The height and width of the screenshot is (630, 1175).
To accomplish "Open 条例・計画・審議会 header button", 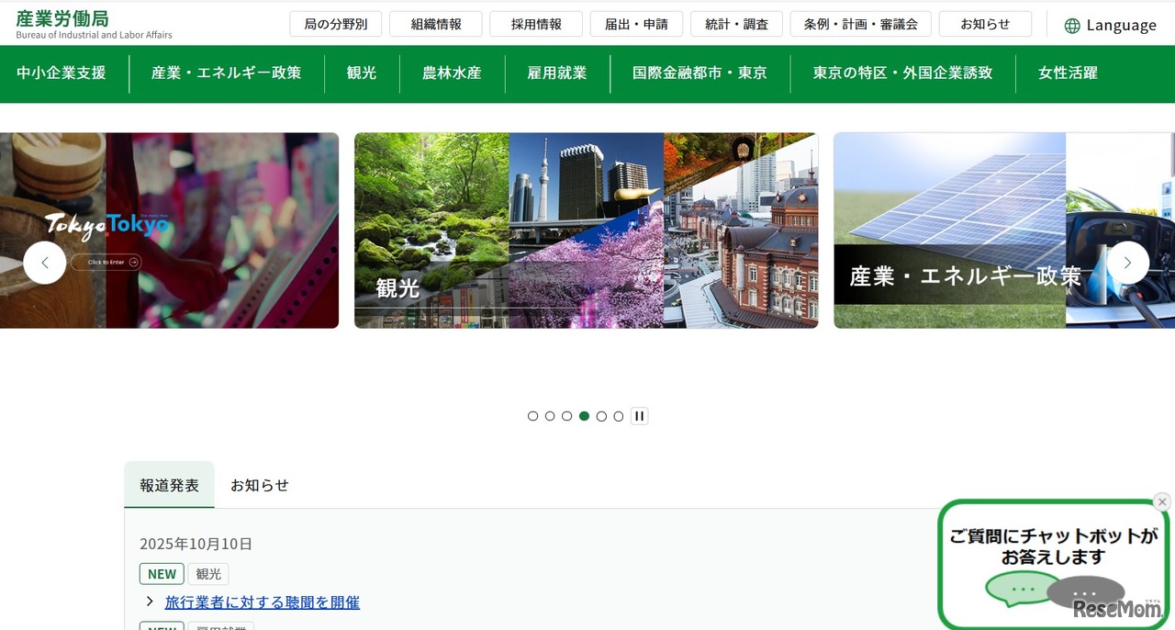I will click(861, 24).
